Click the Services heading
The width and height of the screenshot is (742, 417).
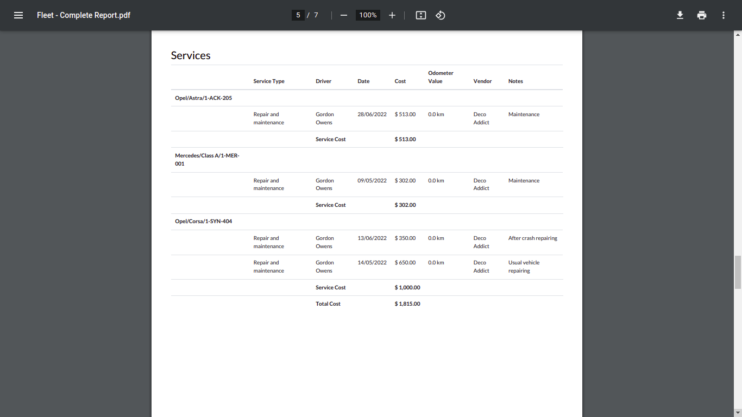[191, 55]
